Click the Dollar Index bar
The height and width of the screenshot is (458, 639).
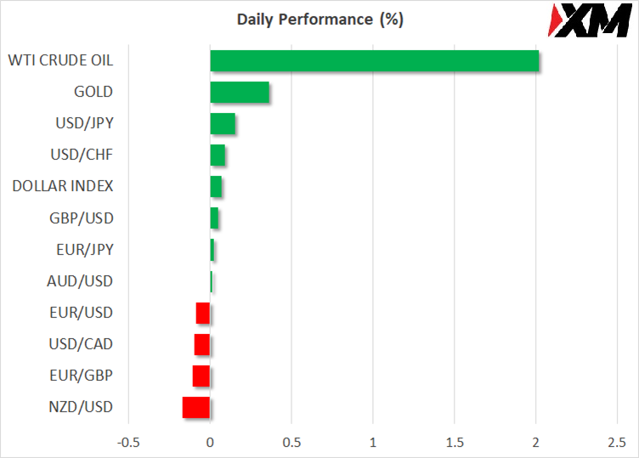pyautogui.click(x=216, y=187)
